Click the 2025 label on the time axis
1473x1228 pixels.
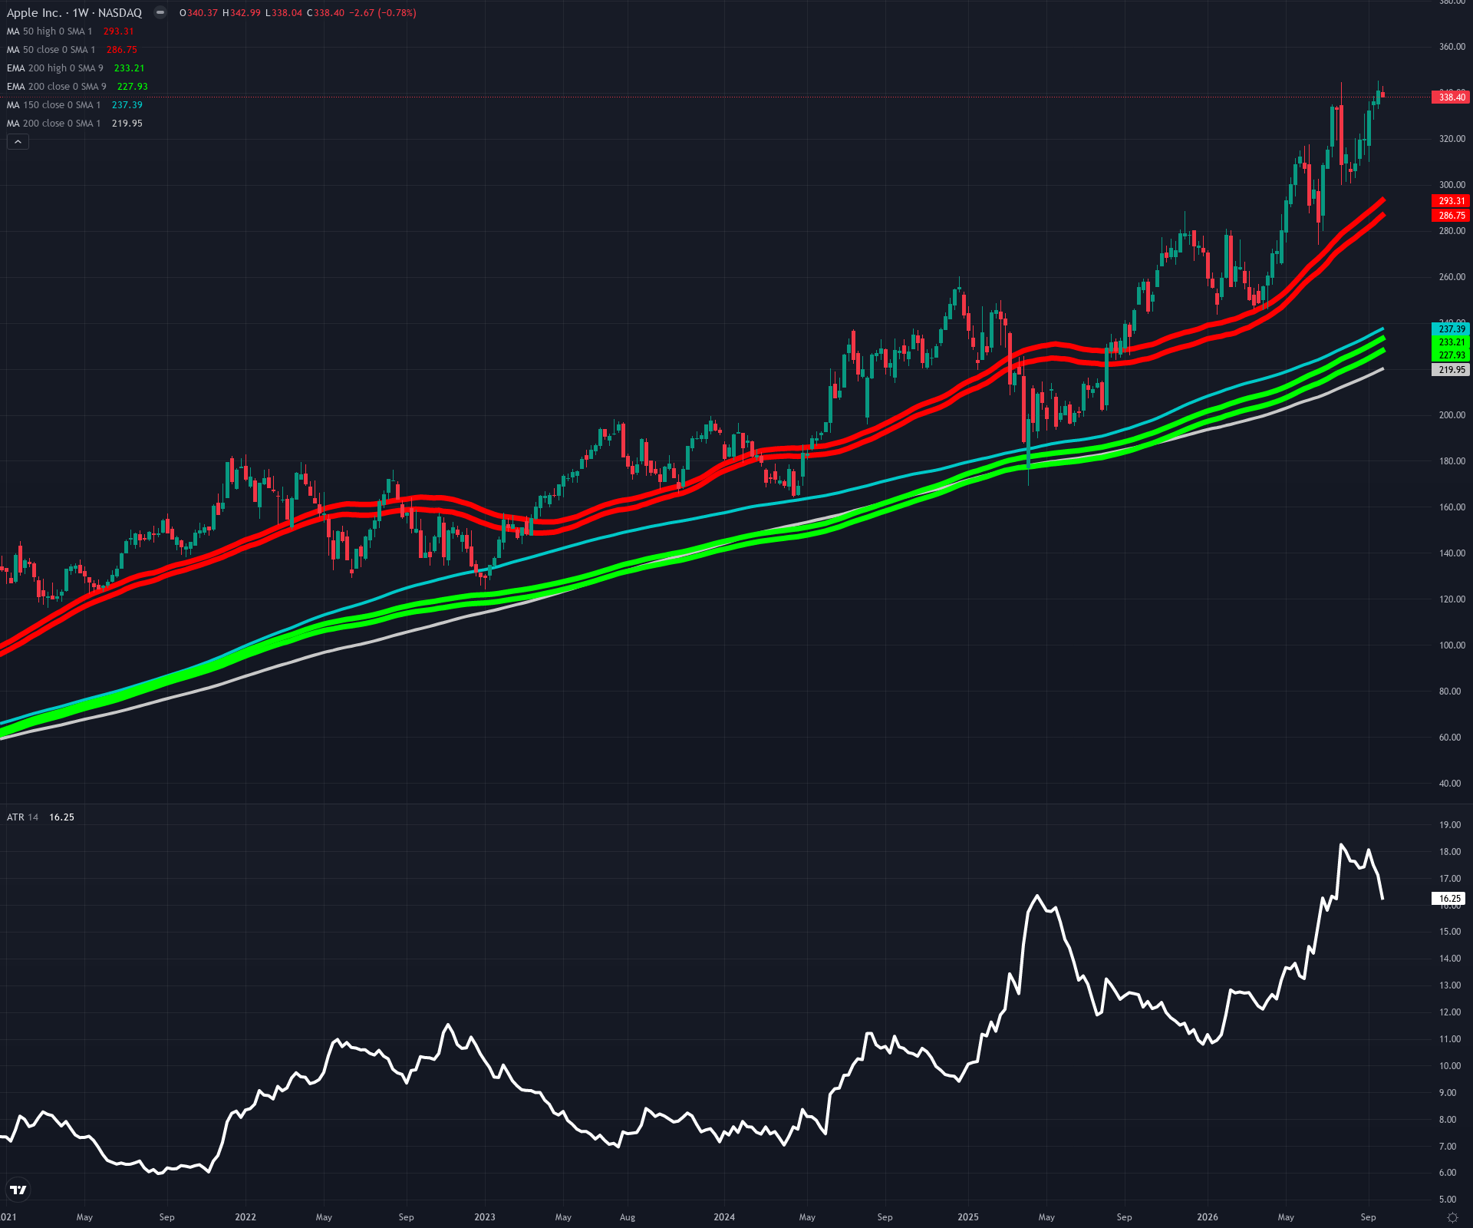[968, 1217]
